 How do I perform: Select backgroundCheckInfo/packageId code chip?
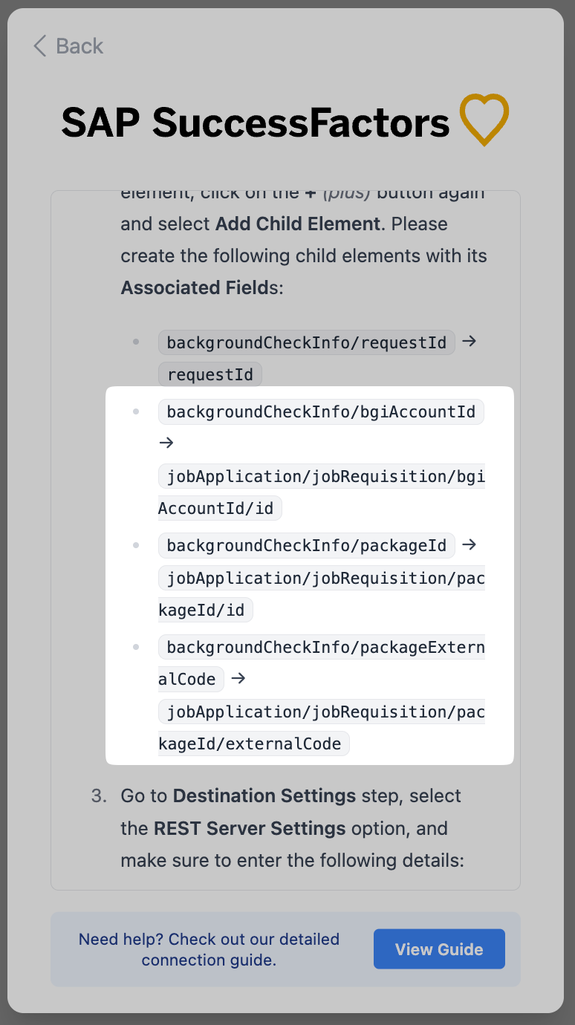click(306, 546)
